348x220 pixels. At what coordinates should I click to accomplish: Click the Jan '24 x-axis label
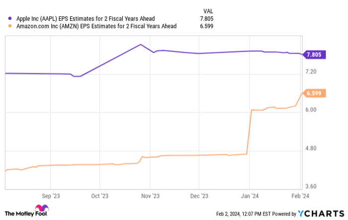click(251, 196)
